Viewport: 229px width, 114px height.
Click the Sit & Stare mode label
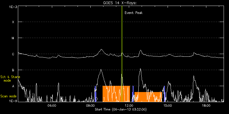point(10,78)
